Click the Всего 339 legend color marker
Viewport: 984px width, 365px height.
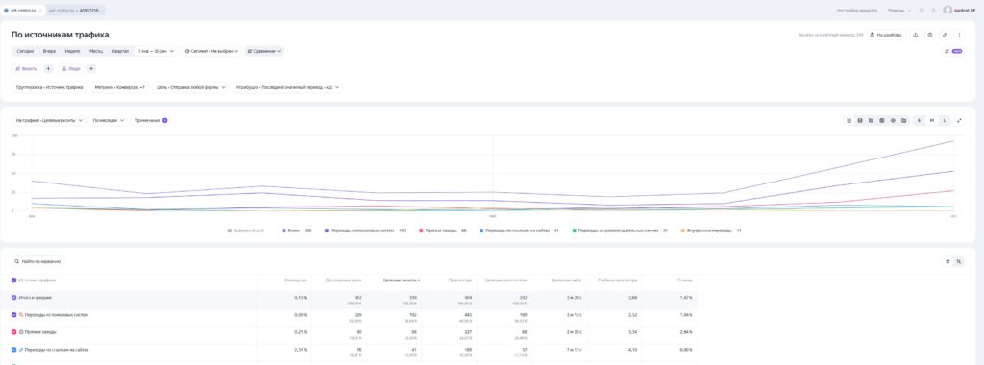[x=283, y=231]
